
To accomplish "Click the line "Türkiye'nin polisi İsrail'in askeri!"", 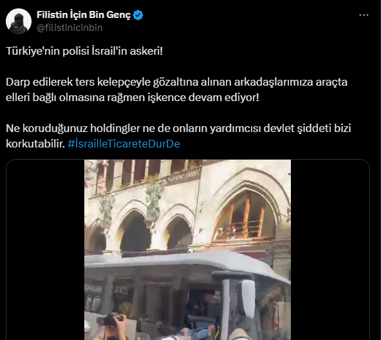I will point(84,51).
